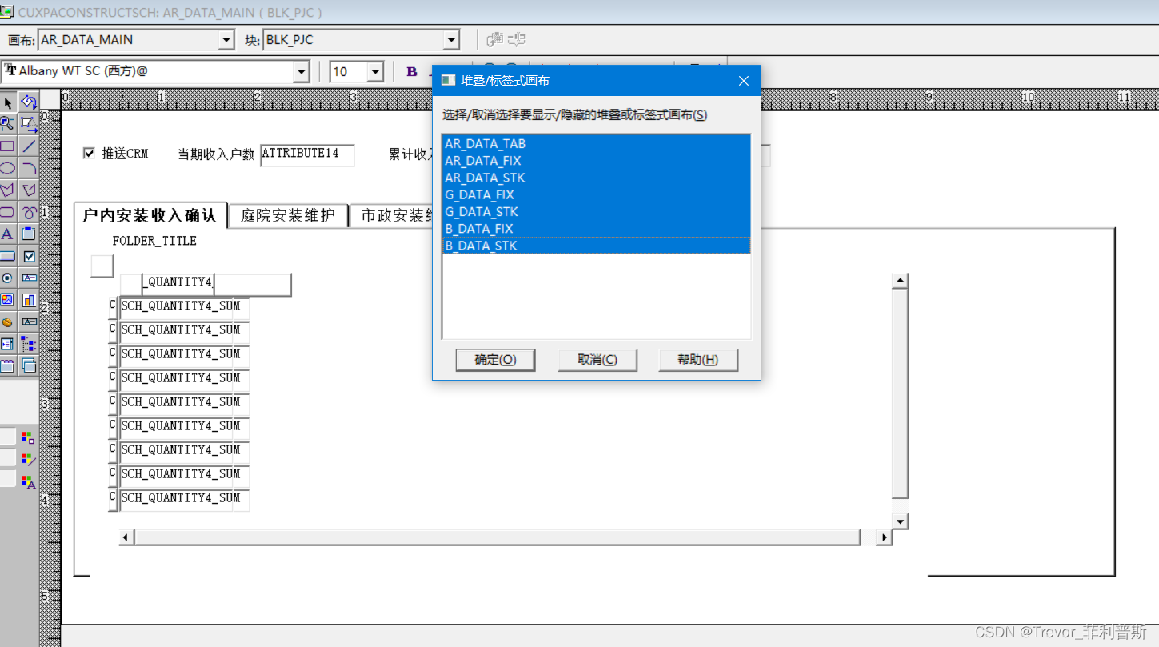Open the 块 block dropdown showing BLK_PJC

coord(454,39)
